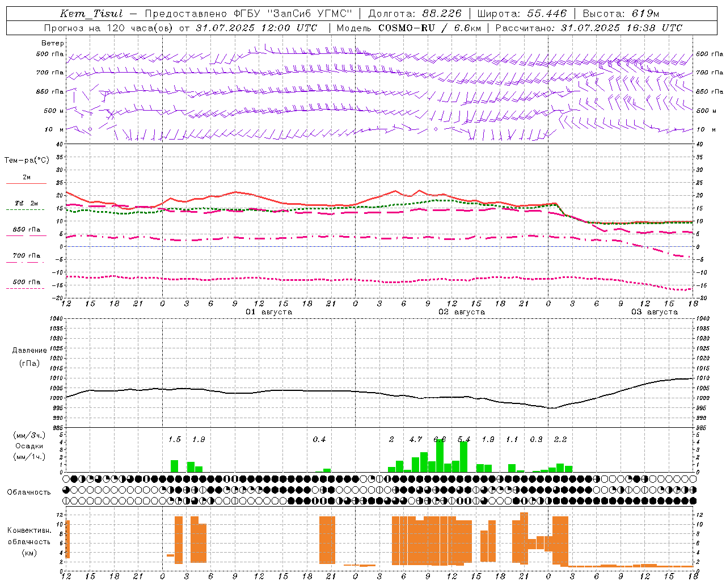726x581 pixels.
Task: Click the Высота: 619м value
Action: [x=621, y=14]
